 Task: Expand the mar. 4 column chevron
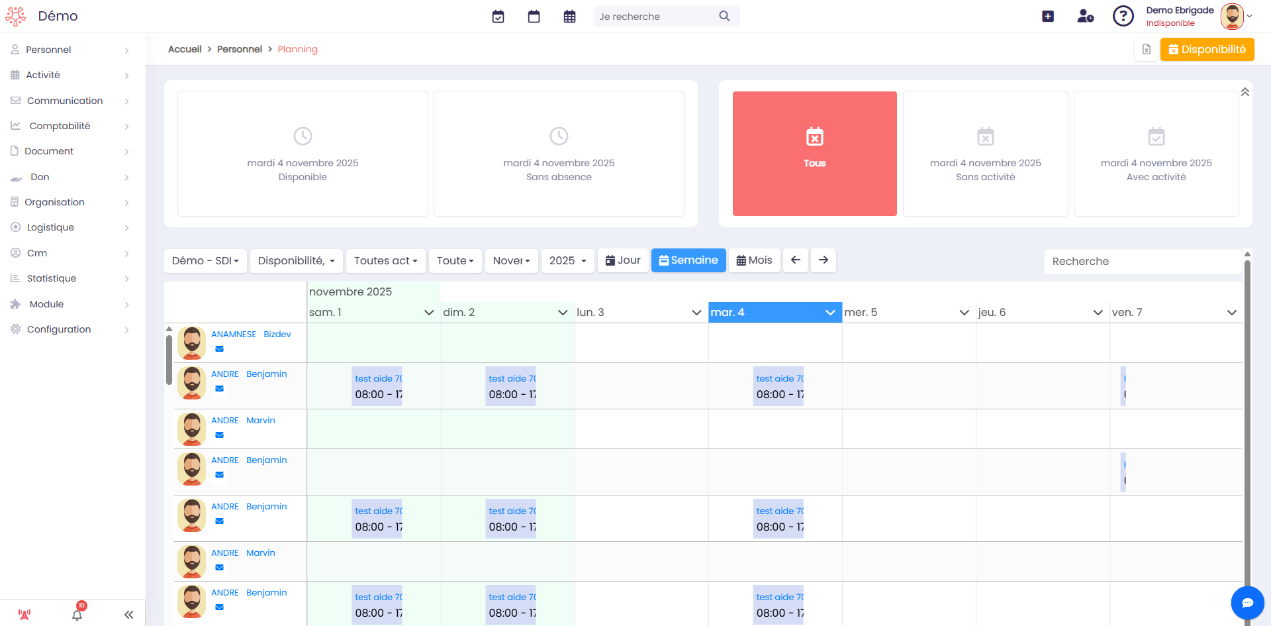[830, 313]
